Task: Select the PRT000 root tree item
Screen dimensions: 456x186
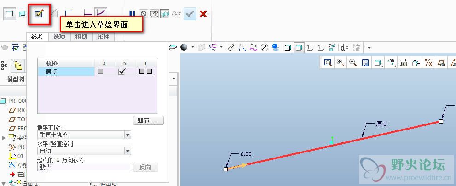Action: coord(13,101)
